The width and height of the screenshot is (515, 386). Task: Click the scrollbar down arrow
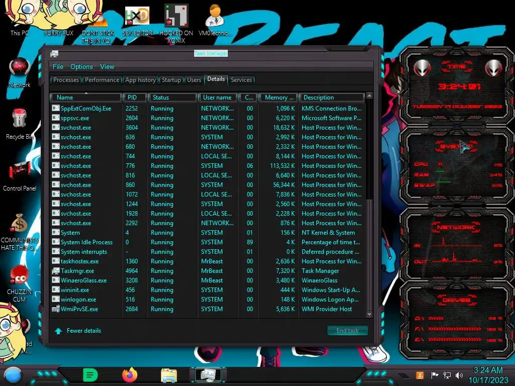click(x=369, y=315)
